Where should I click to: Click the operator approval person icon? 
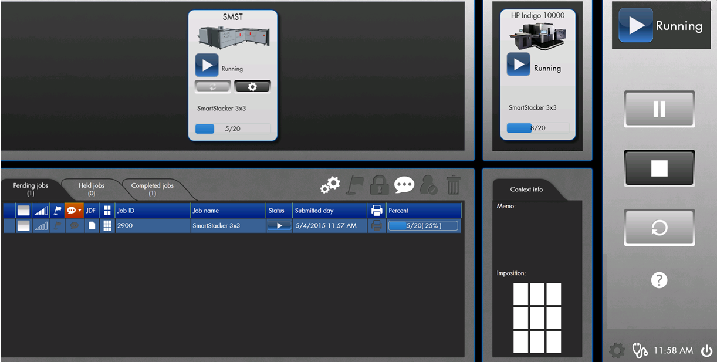(x=428, y=185)
